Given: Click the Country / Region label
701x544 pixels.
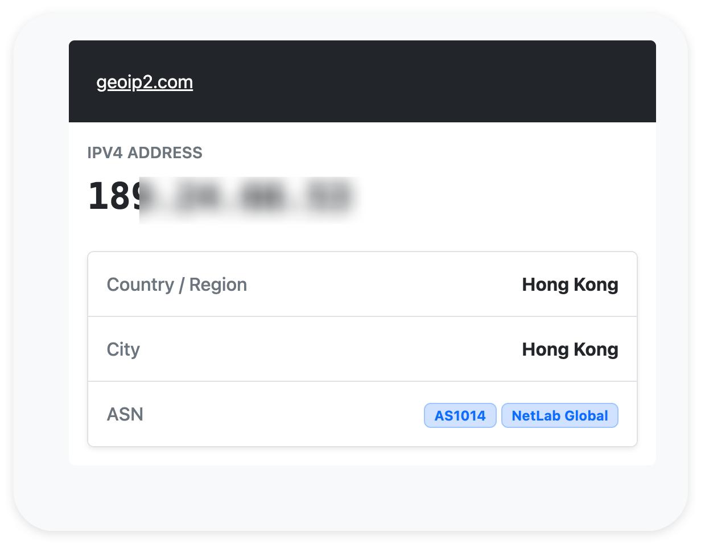Looking at the screenshot, I should click(177, 285).
